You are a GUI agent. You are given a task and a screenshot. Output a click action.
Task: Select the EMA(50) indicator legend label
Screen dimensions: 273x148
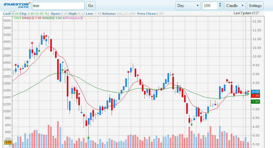tap(52, 18)
